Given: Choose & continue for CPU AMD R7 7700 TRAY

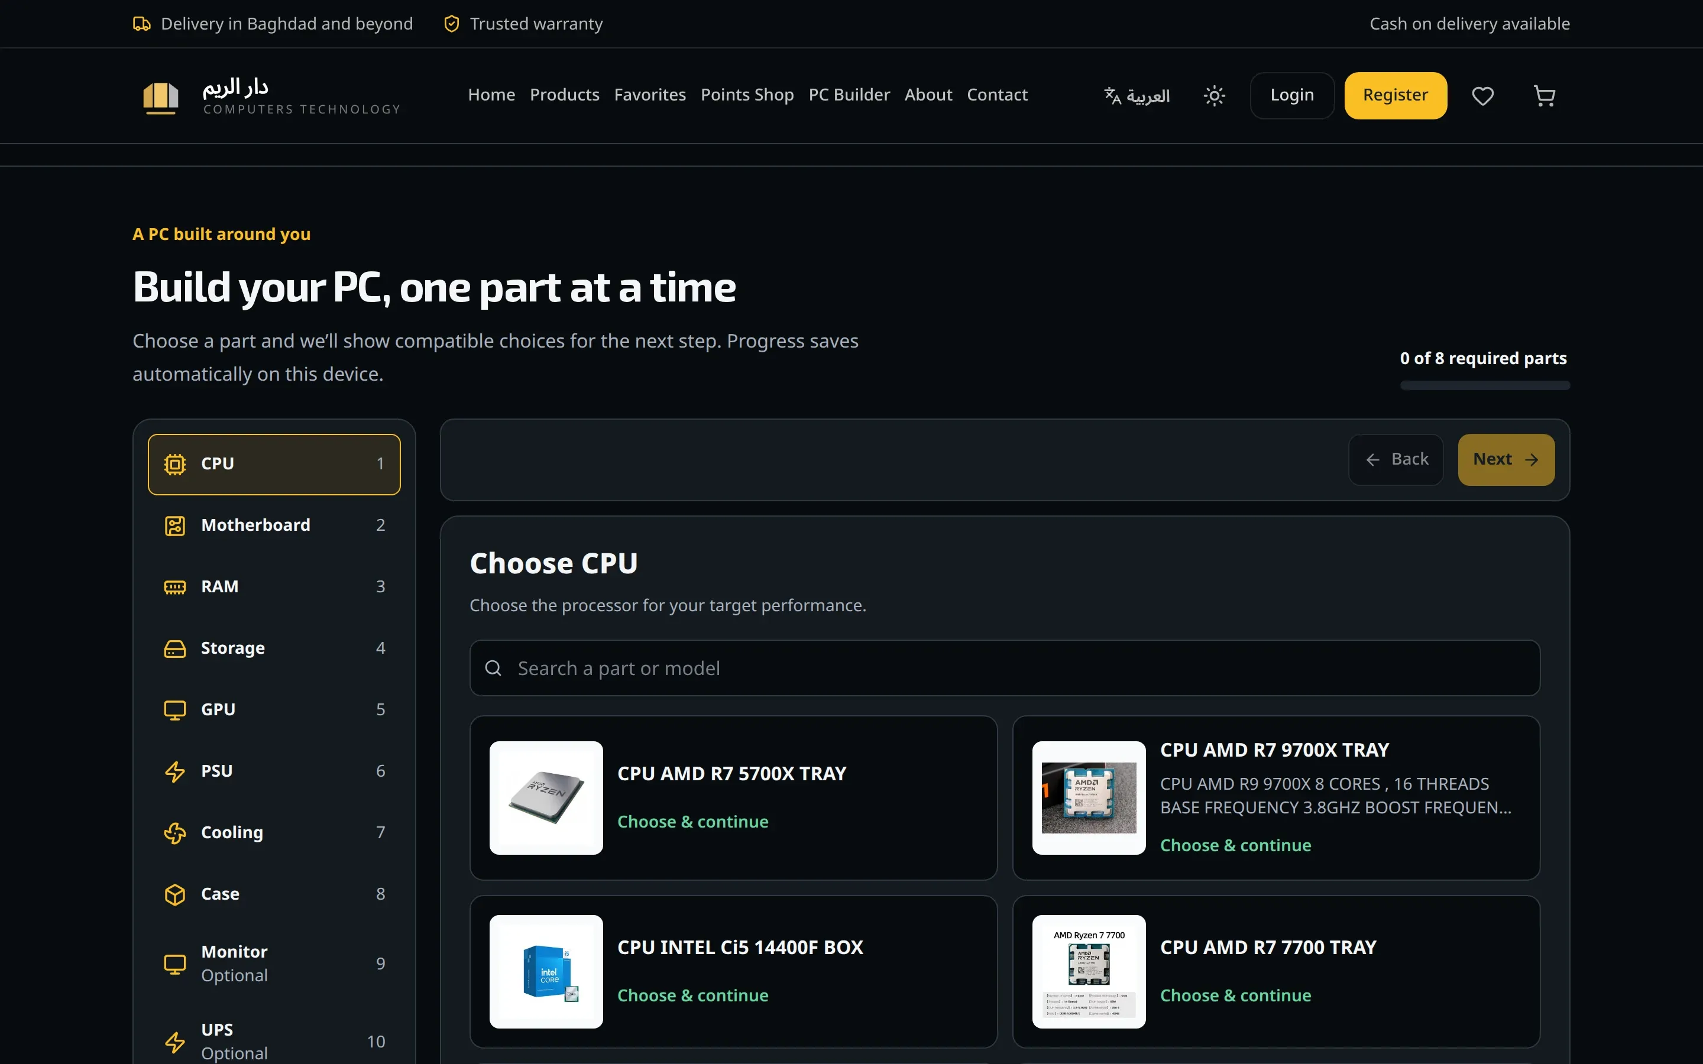Looking at the screenshot, I should (x=1235, y=996).
